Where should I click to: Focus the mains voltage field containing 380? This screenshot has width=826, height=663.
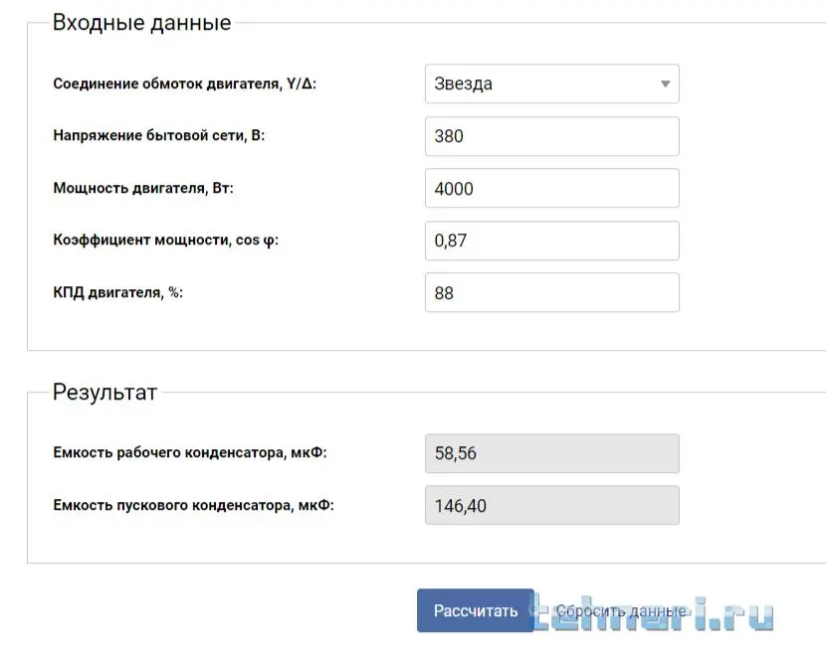[551, 136]
